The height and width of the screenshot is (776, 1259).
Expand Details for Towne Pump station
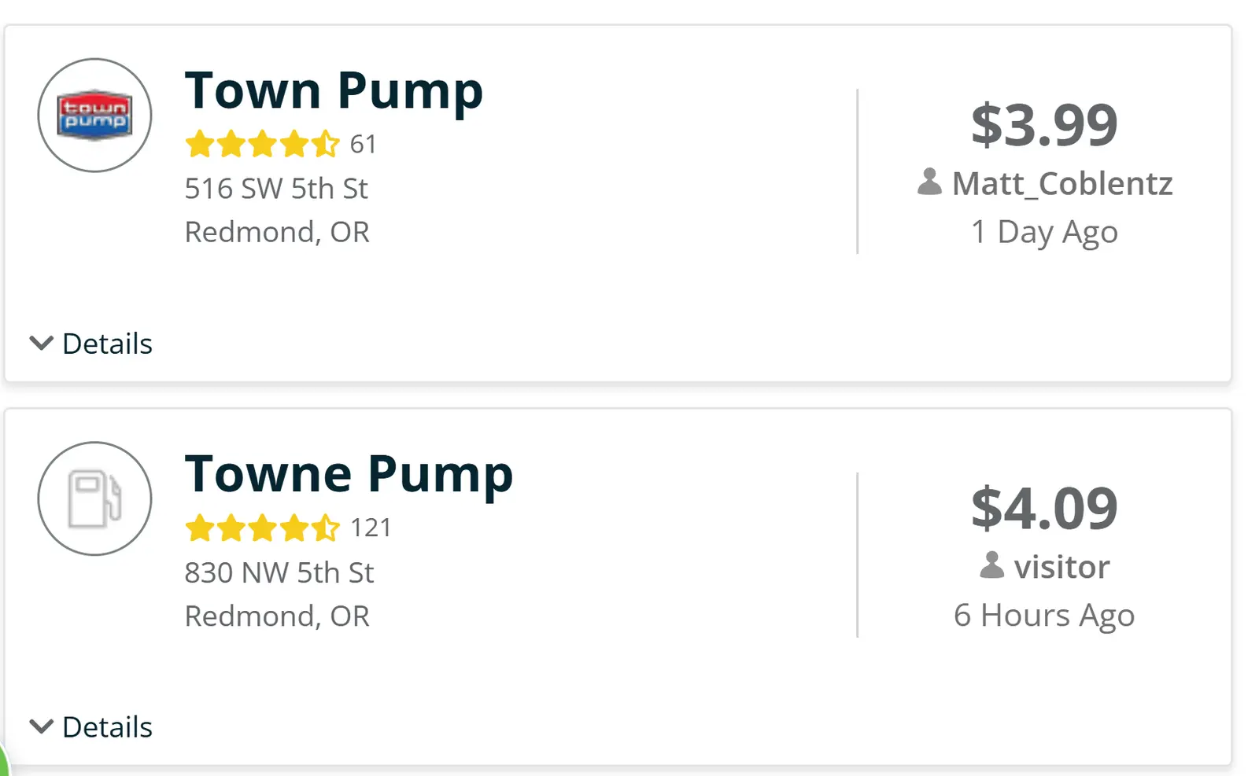click(x=91, y=727)
